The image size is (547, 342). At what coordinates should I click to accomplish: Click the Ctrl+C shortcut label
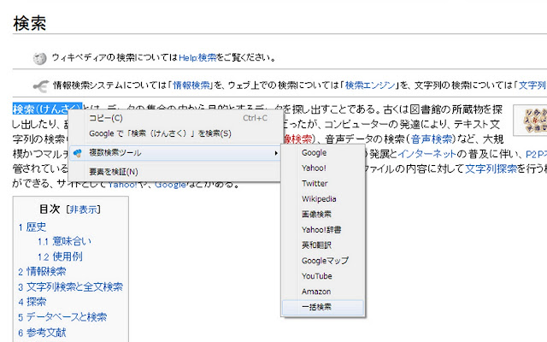[x=255, y=118]
